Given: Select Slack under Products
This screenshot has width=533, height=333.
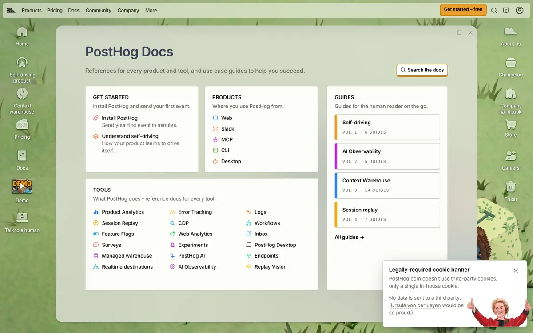Looking at the screenshot, I should pos(227,129).
